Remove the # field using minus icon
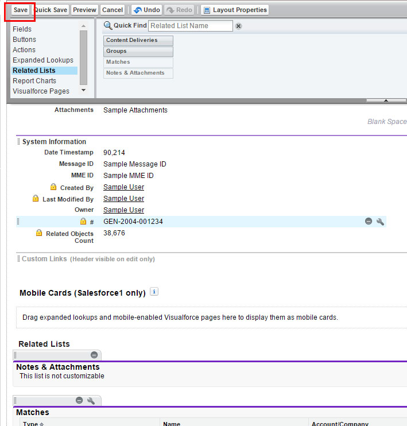The height and width of the screenshot is (426, 407). coord(369,222)
